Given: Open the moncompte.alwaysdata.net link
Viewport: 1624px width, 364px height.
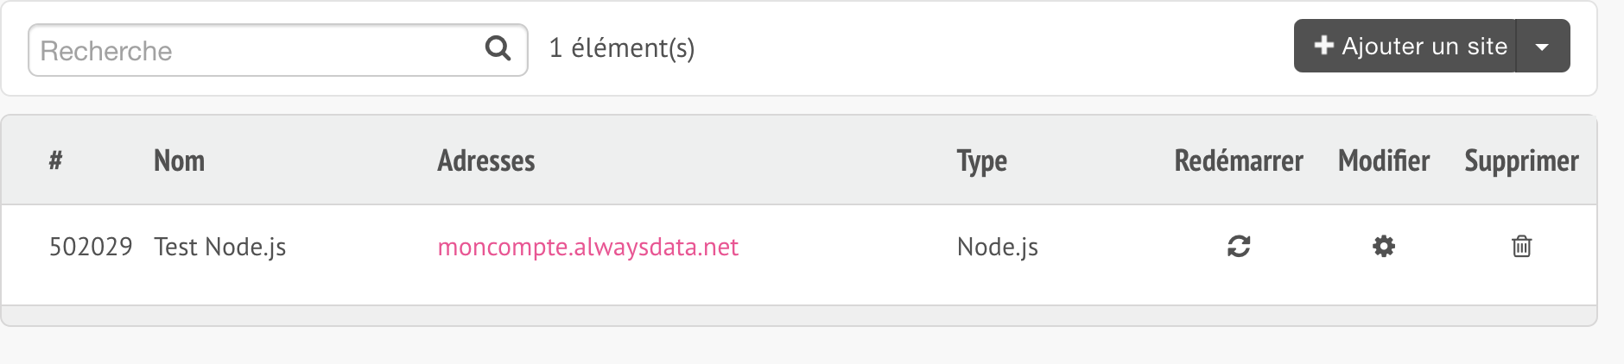Looking at the screenshot, I should tap(587, 248).
